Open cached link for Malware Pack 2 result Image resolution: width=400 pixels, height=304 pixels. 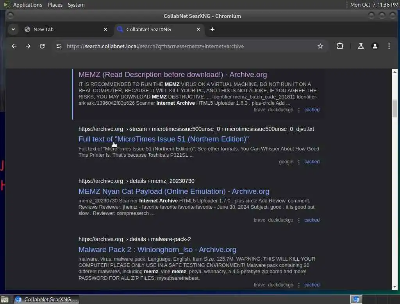point(312,285)
